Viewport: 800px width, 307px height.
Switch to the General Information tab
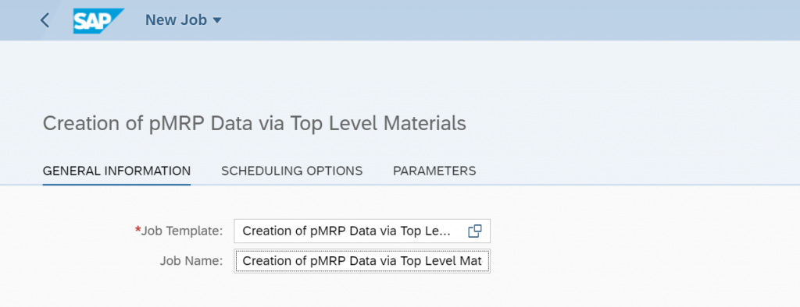(117, 171)
